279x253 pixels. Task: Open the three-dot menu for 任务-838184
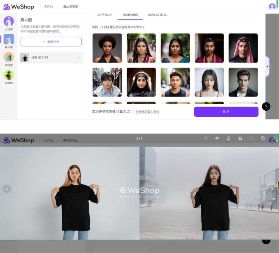click(x=78, y=58)
